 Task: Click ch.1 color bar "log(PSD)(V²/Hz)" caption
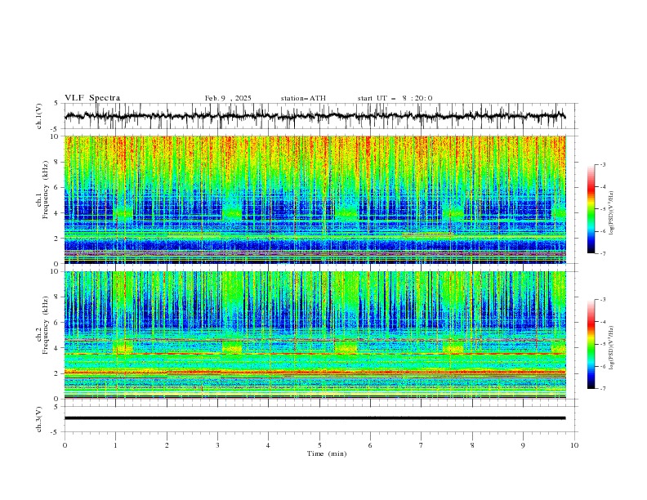coord(612,213)
